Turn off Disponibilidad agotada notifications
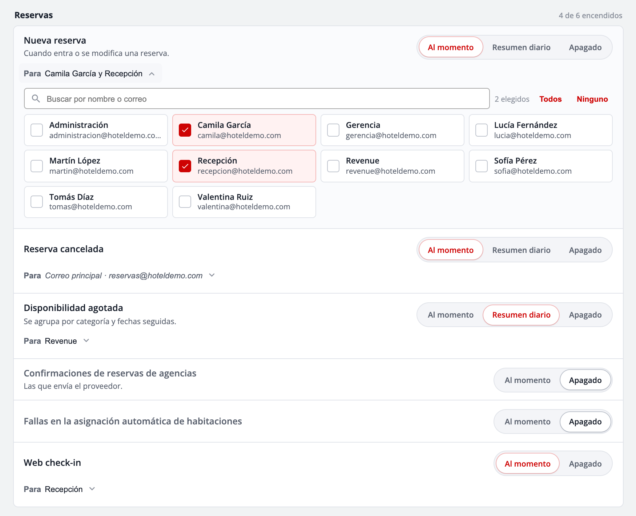Image resolution: width=636 pixels, height=516 pixels. (x=585, y=315)
